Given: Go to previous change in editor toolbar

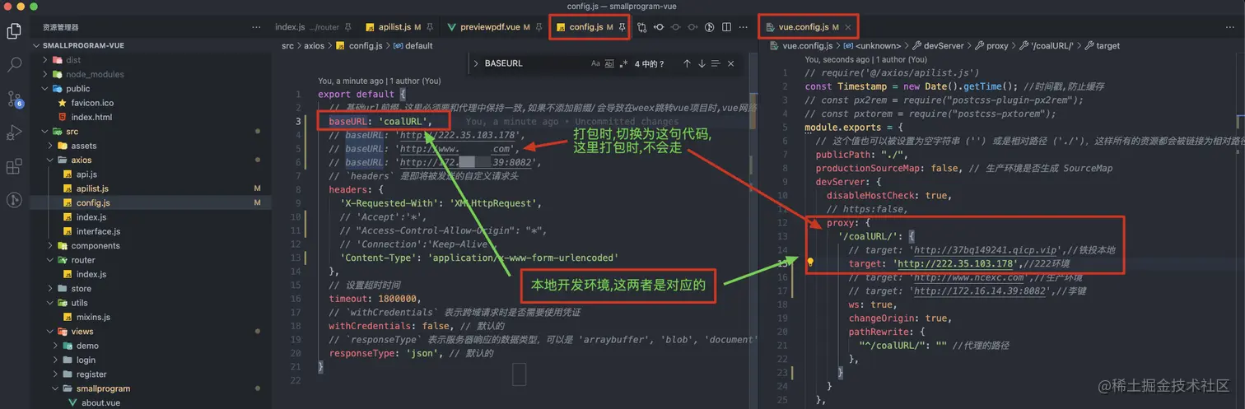Looking at the screenshot, I should (x=659, y=27).
